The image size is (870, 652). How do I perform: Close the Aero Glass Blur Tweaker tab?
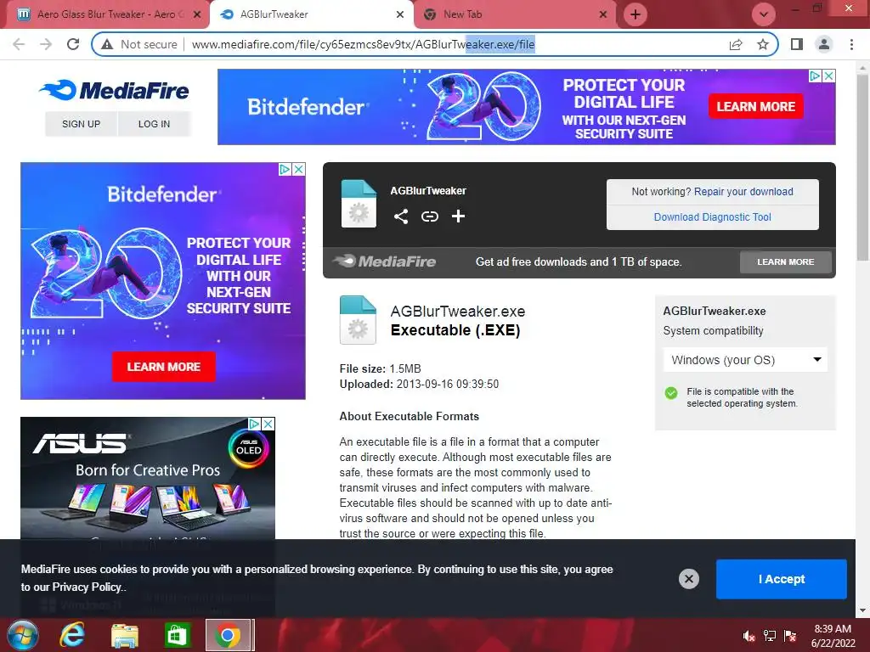[197, 14]
